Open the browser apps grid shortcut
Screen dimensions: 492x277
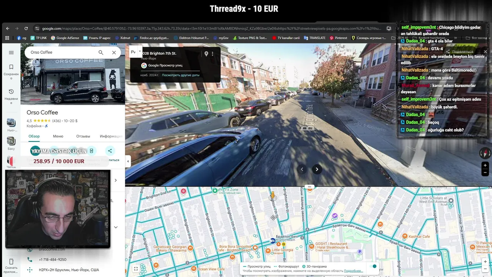7,38
